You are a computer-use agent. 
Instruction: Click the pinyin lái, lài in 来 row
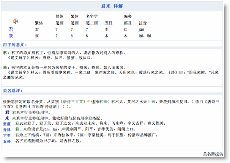pyautogui.click(x=145, y=36)
